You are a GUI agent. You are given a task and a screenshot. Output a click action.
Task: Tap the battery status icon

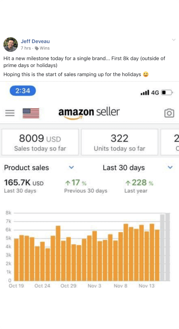[x=167, y=93]
